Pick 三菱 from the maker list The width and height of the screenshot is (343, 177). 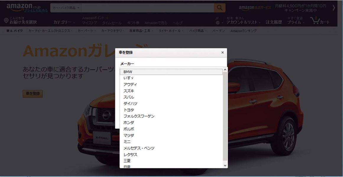click(x=171, y=161)
